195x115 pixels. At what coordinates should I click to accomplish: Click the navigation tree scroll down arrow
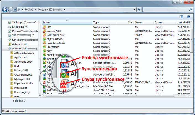pos(40,96)
